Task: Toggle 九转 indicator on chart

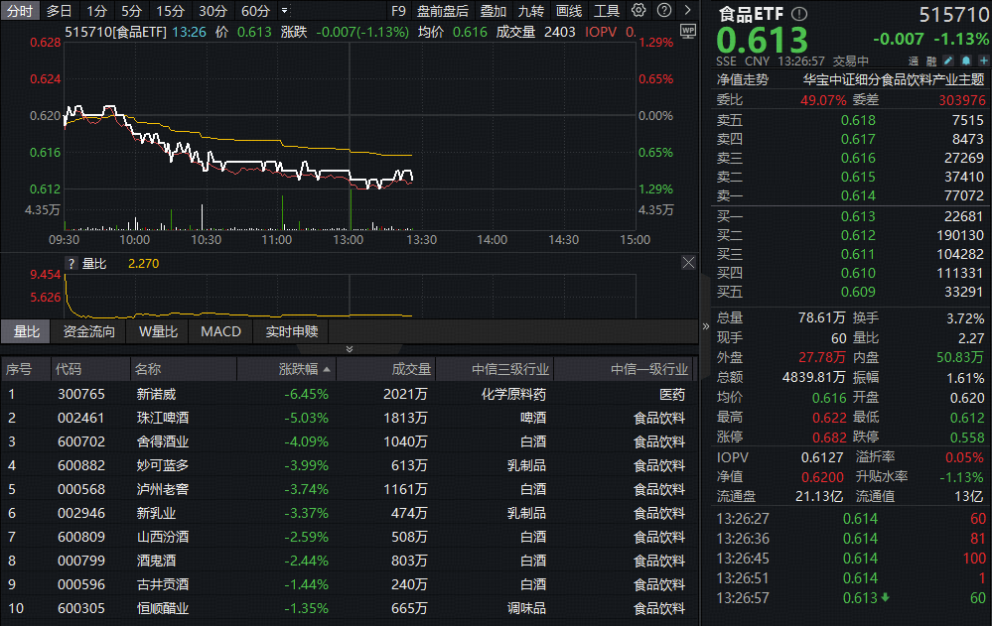Action: 530,11
